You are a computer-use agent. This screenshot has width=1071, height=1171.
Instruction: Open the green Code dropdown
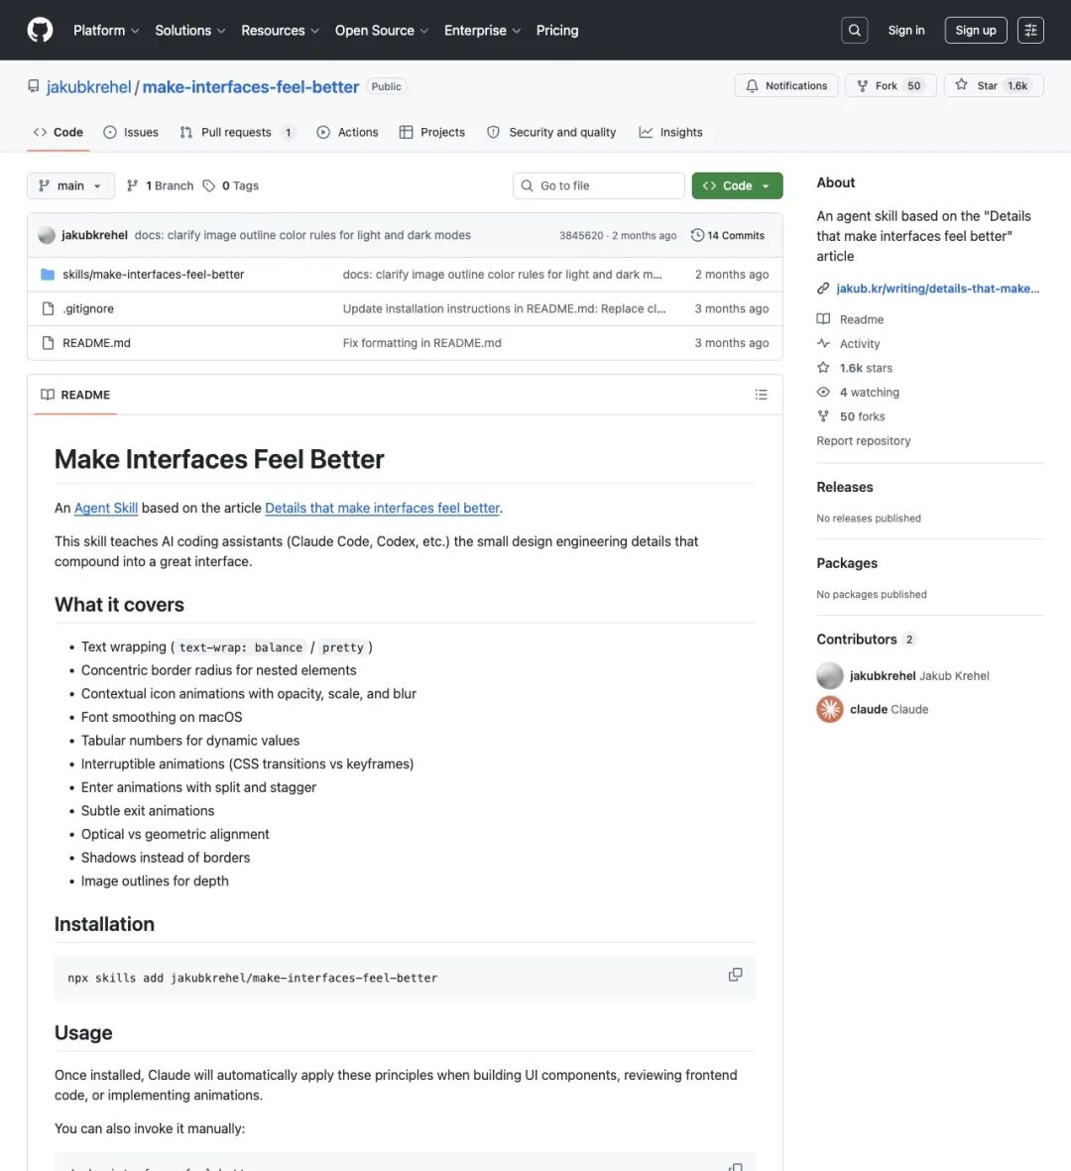tap(737, 185)
